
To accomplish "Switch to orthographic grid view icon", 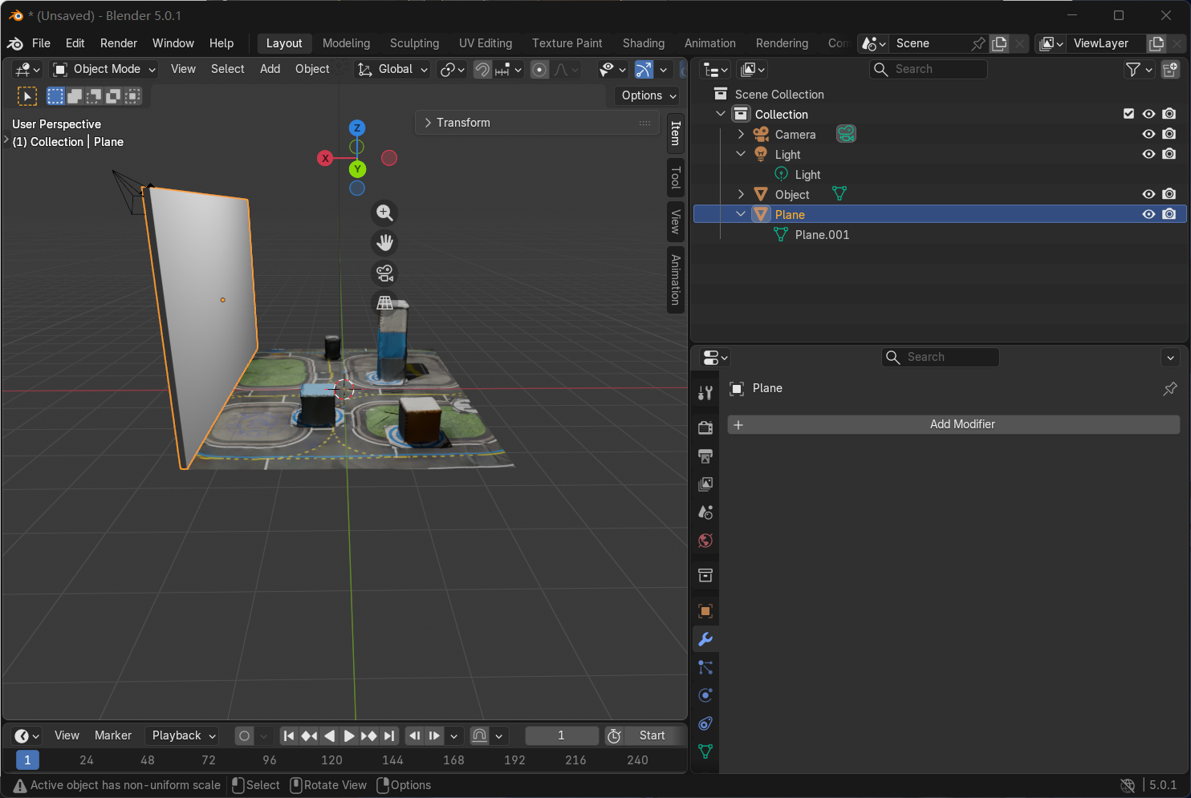I will click(384, 303).
